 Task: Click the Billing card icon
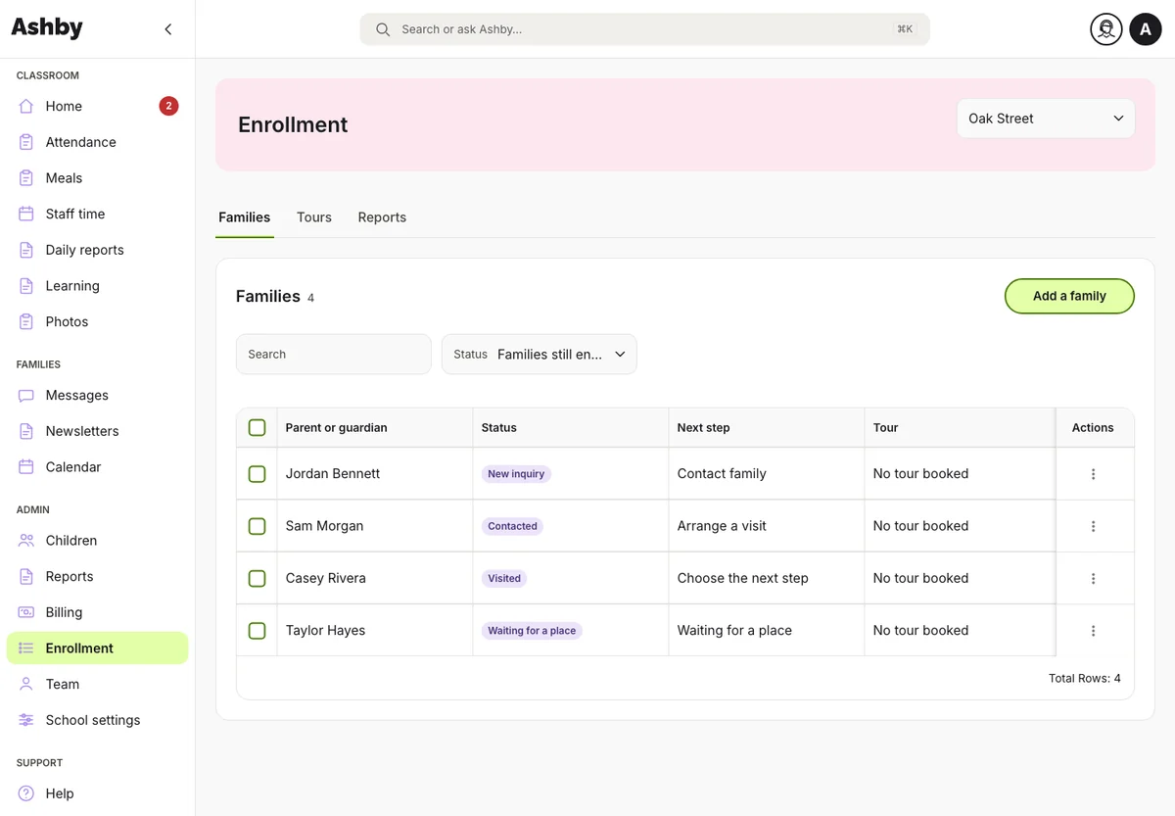point(26,612)
